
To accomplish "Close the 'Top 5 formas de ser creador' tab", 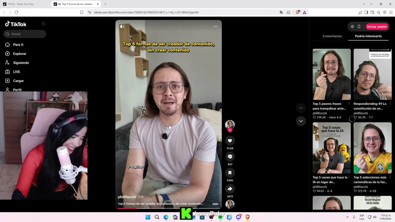I will tap(97, 4).
